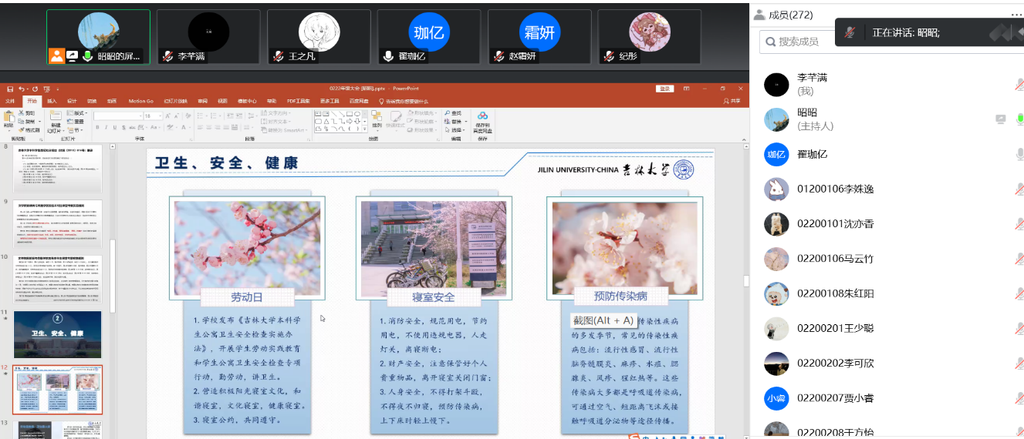Click the save icon in PowerPoint title bar
Screen dimensions: 1024x439
[x=10, y=89]
